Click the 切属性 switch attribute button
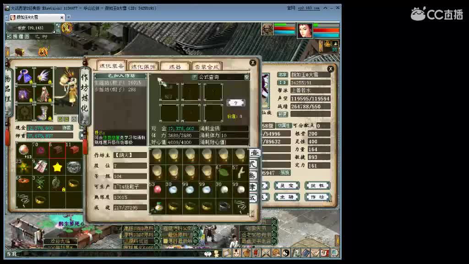 [283, 126]
